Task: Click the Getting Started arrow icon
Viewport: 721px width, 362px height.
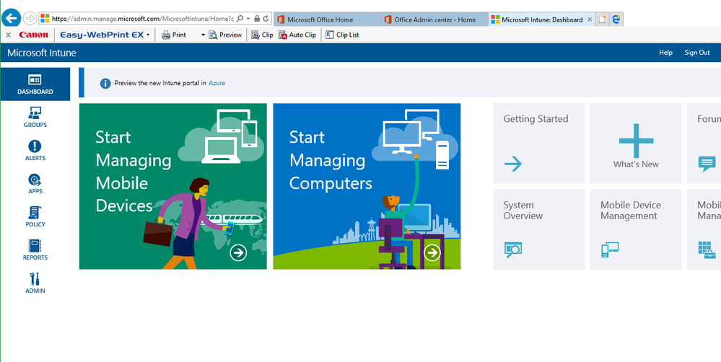Action: [x=512, y=164]
